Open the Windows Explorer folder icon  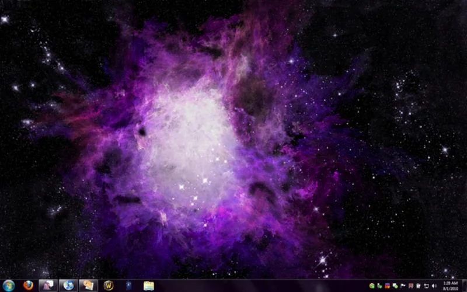point(149,286)
